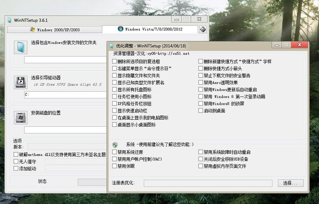Image resolution: width=319 pixels, height=204 pixels.
Task: Click the Windows install files folder icon
Action: (20, 47)
